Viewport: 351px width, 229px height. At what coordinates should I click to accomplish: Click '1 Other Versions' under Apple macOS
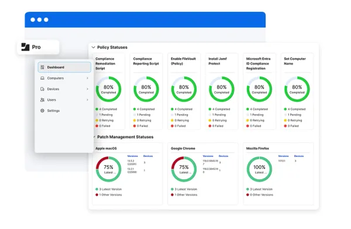pos(111,194)
